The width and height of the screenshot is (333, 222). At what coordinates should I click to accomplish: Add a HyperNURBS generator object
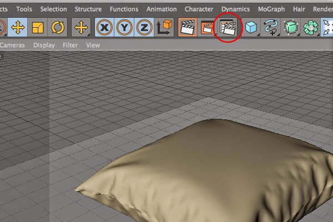(x=290, y=27)
